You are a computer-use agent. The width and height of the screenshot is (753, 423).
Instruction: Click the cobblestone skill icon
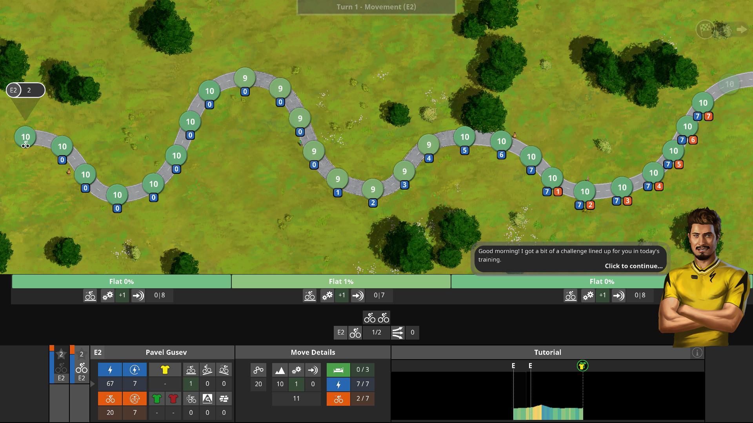224,399
